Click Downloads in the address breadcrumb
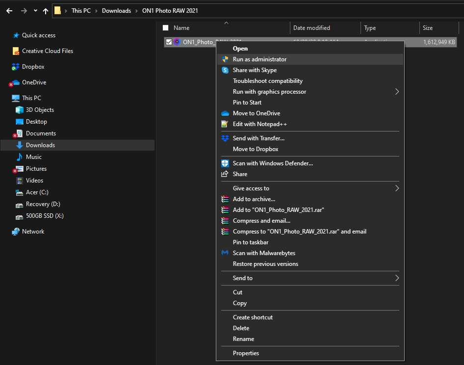Image resolution: width=464 pixels, height=365 pixels. (116, 11)
